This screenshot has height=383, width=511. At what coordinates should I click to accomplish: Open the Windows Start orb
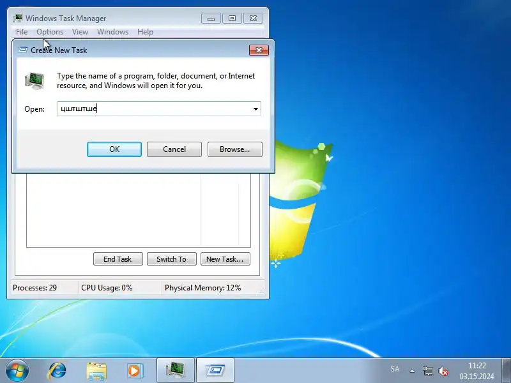[17, 370]
